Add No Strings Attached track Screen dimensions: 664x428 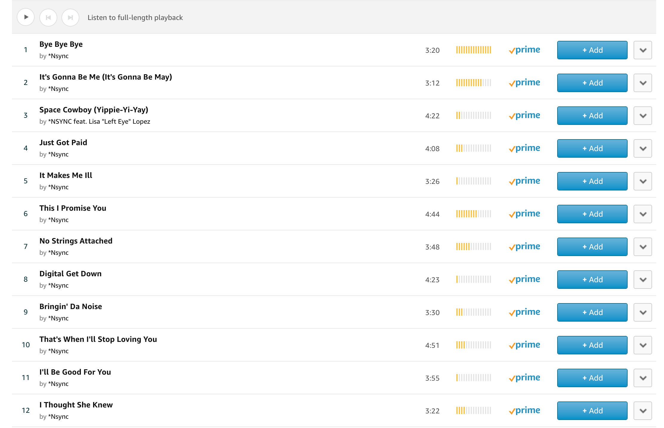click(592, 247)
